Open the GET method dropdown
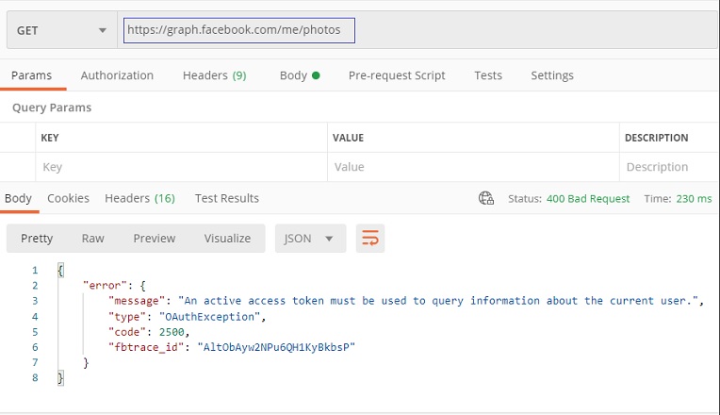The height and width of the screenshot is (415, 720). [62, 30]
